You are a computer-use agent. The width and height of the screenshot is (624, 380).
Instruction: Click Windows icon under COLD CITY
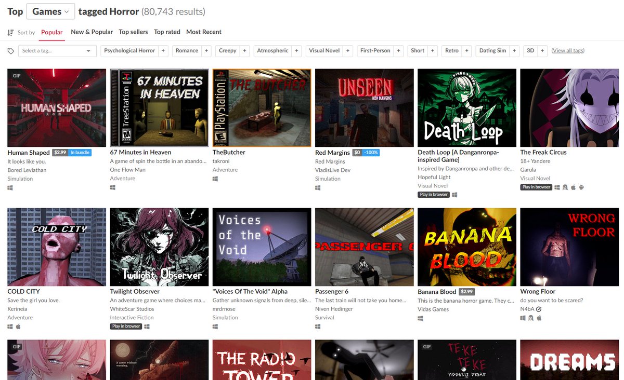click(x=10, y=327)
